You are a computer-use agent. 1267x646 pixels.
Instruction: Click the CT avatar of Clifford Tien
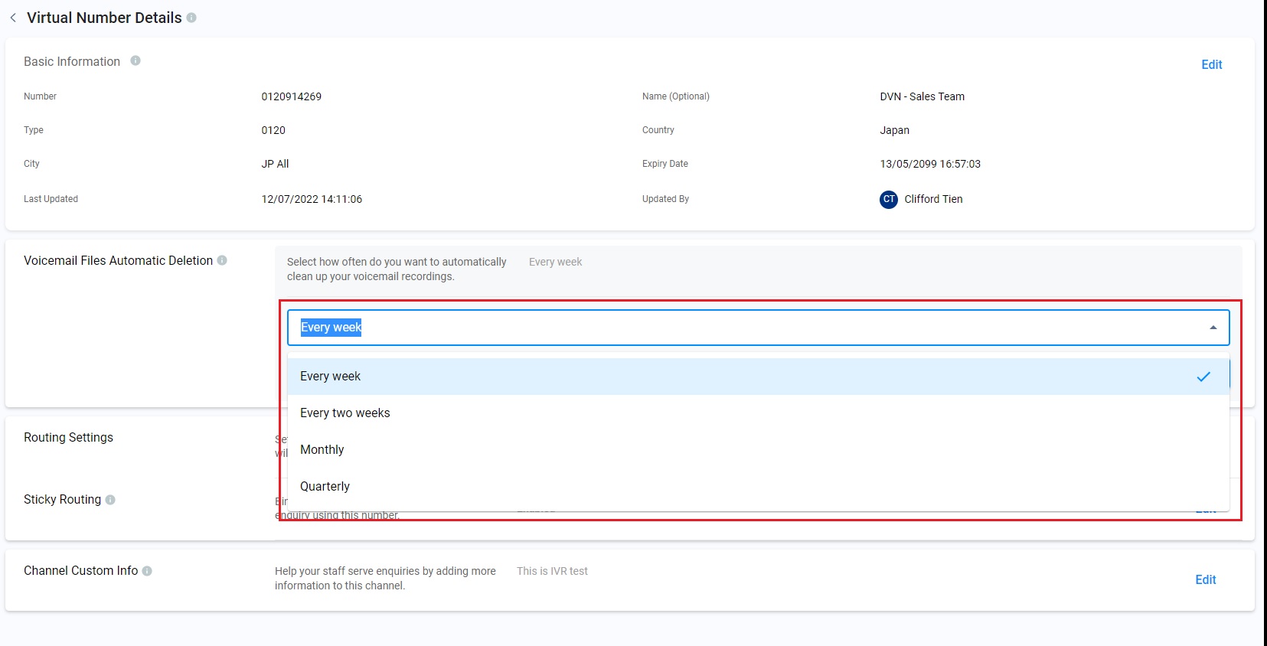coord(889,199)
